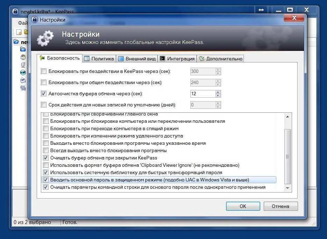
Task: Maximize the KeePass main window
Action: [290, 10]
